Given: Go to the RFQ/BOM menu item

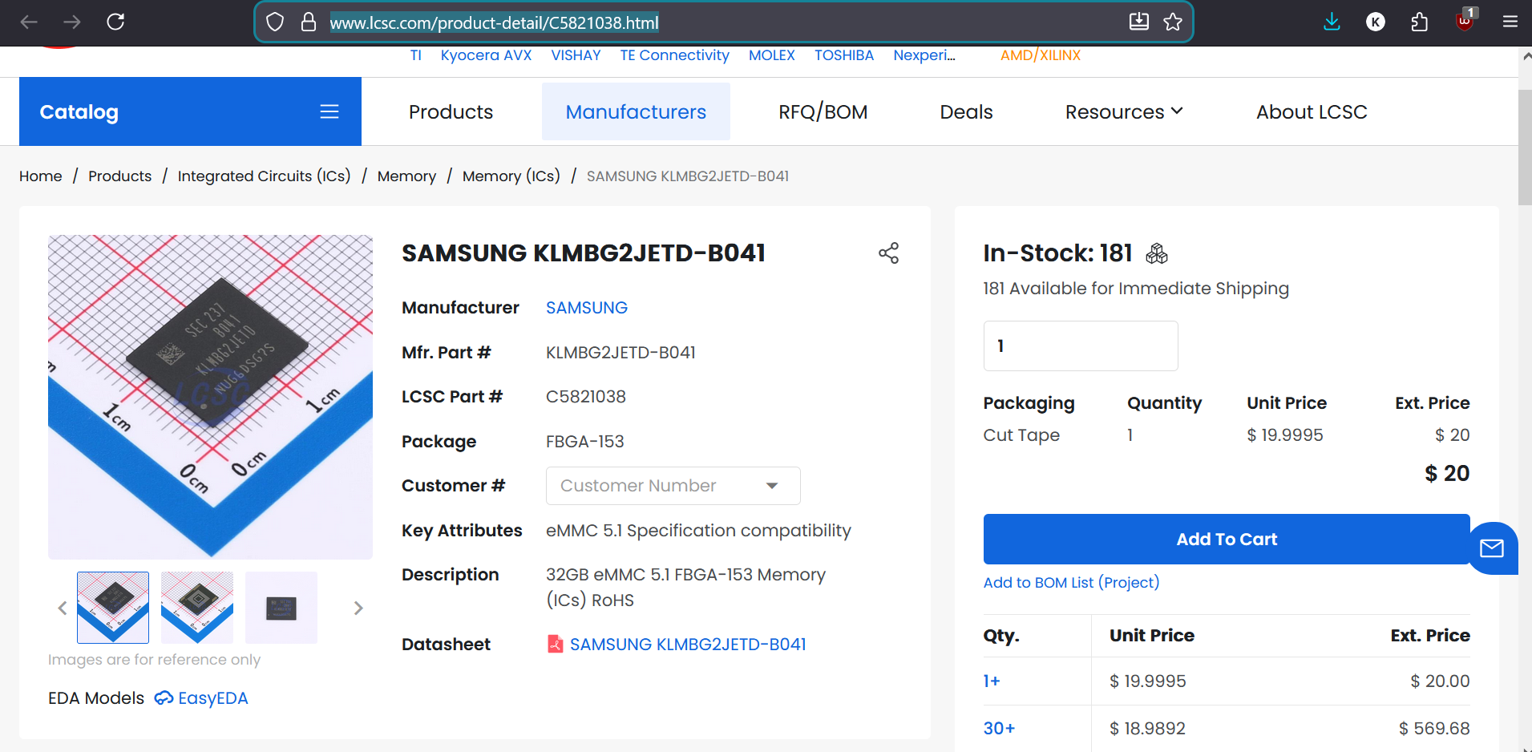Looking at the screenshot, I should coord(823,111).
